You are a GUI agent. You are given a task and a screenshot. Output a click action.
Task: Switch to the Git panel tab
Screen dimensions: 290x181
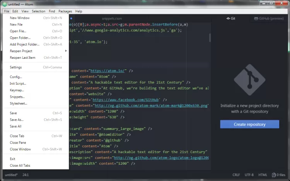click(231, 19)
